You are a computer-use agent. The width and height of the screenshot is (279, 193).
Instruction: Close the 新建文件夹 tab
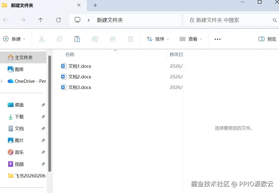79,5
